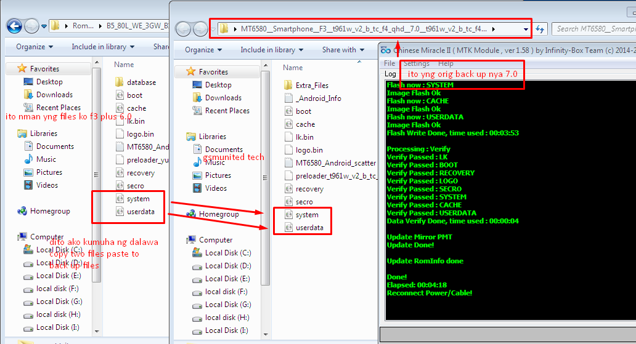Click Forward button in front Explorer window

coord(200,29)
